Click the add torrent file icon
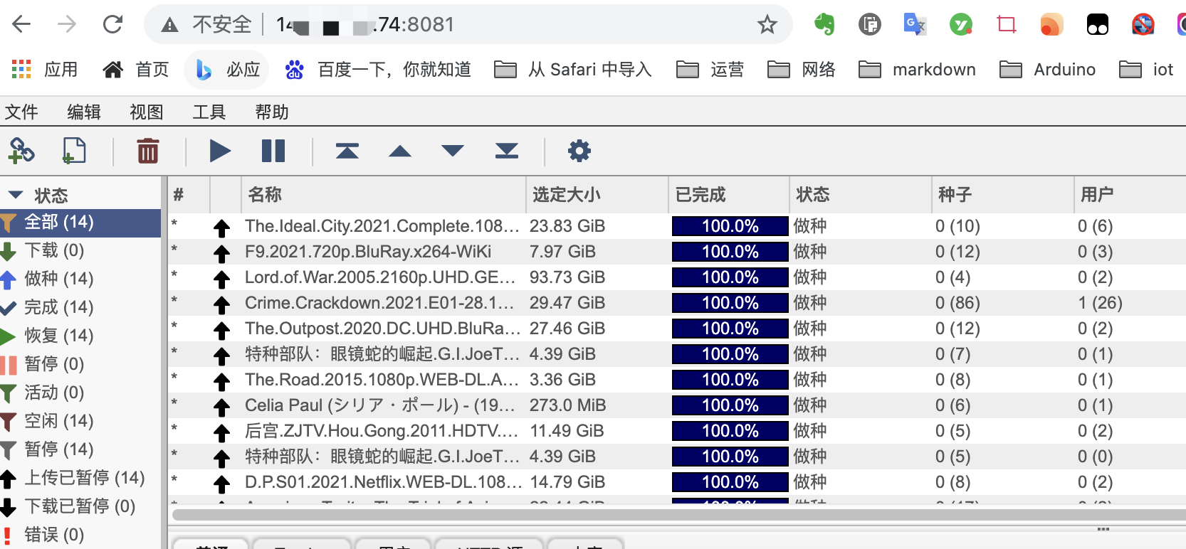This screenshot has width=1186, height=549. click(74, 151)
